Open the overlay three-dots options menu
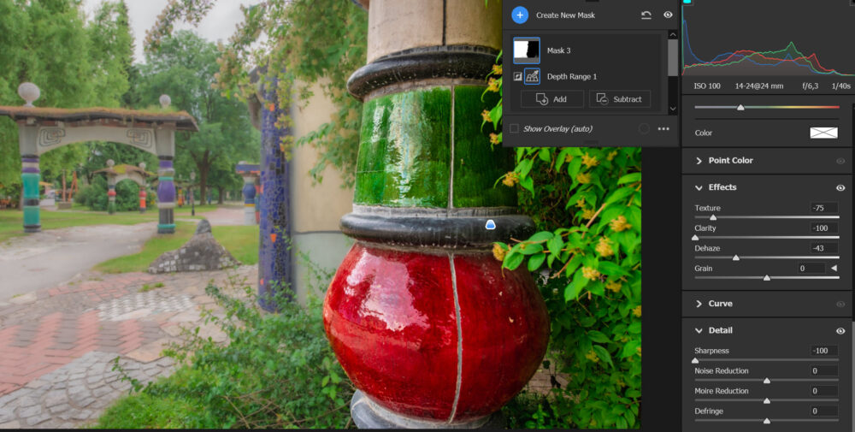 663,128
